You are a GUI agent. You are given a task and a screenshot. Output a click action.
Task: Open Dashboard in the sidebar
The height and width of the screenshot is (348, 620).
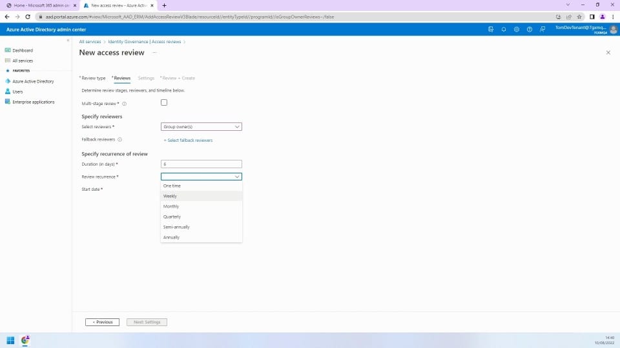click(23, 50)
